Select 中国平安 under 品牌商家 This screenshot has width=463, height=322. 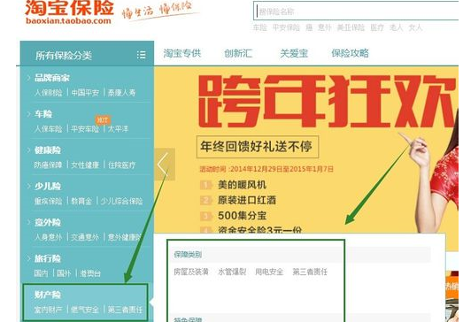[85, 93]
